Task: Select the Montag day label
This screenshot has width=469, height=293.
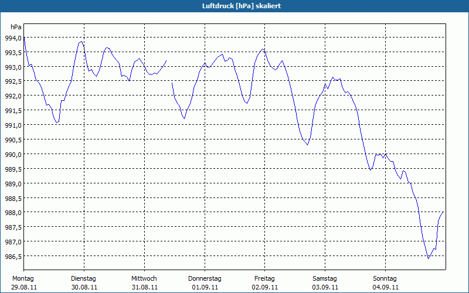Action: click(x=23, y=278)
